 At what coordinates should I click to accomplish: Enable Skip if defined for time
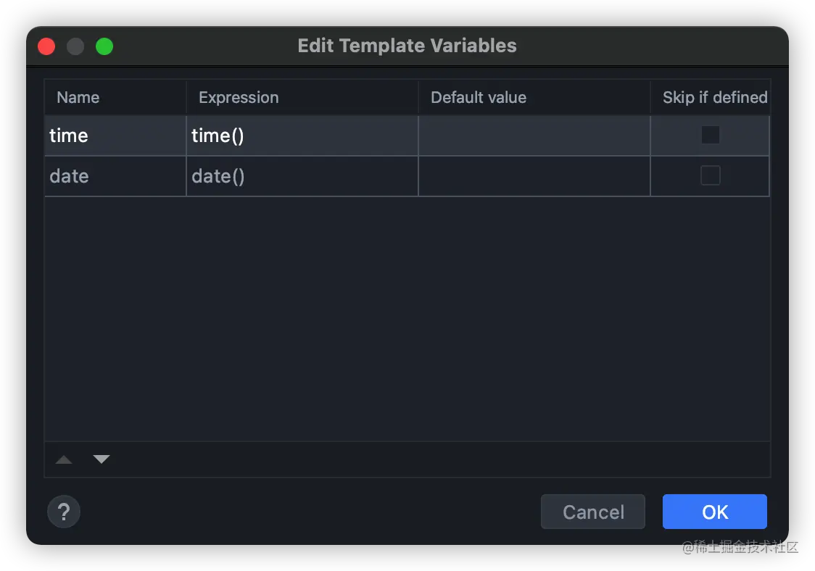click(710, 136)
